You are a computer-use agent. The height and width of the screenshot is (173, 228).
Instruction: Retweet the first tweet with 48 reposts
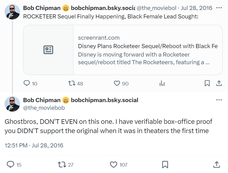[x=71, y=83]
